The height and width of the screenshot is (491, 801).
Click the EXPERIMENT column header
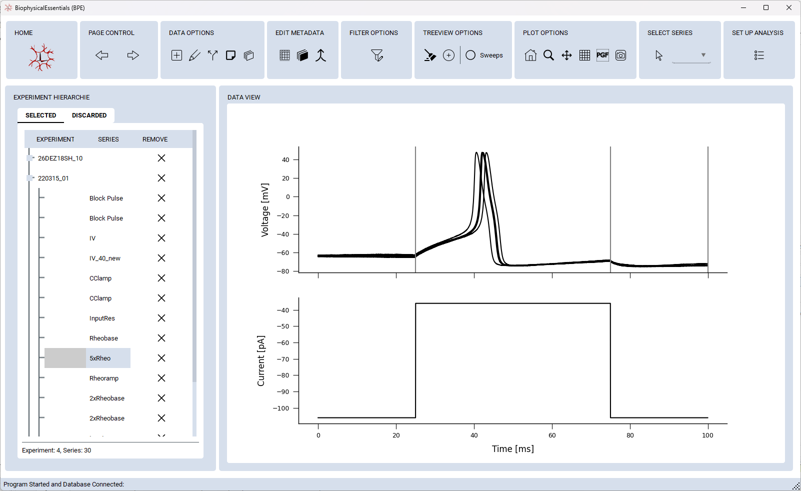55,139
